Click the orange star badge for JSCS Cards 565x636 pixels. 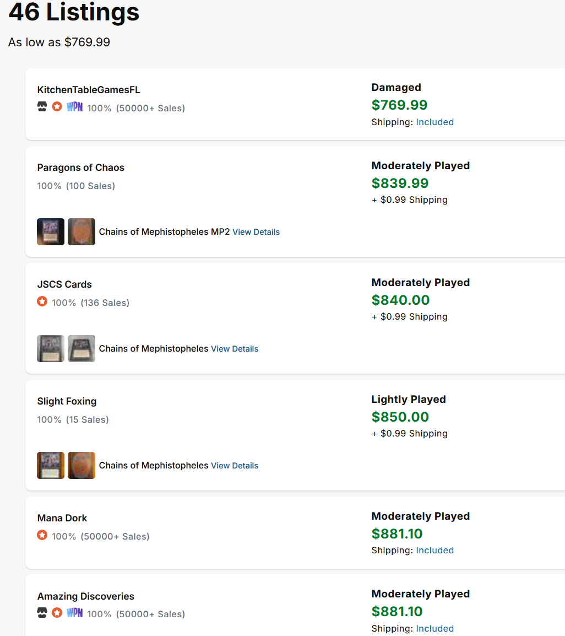pos(42,301)
